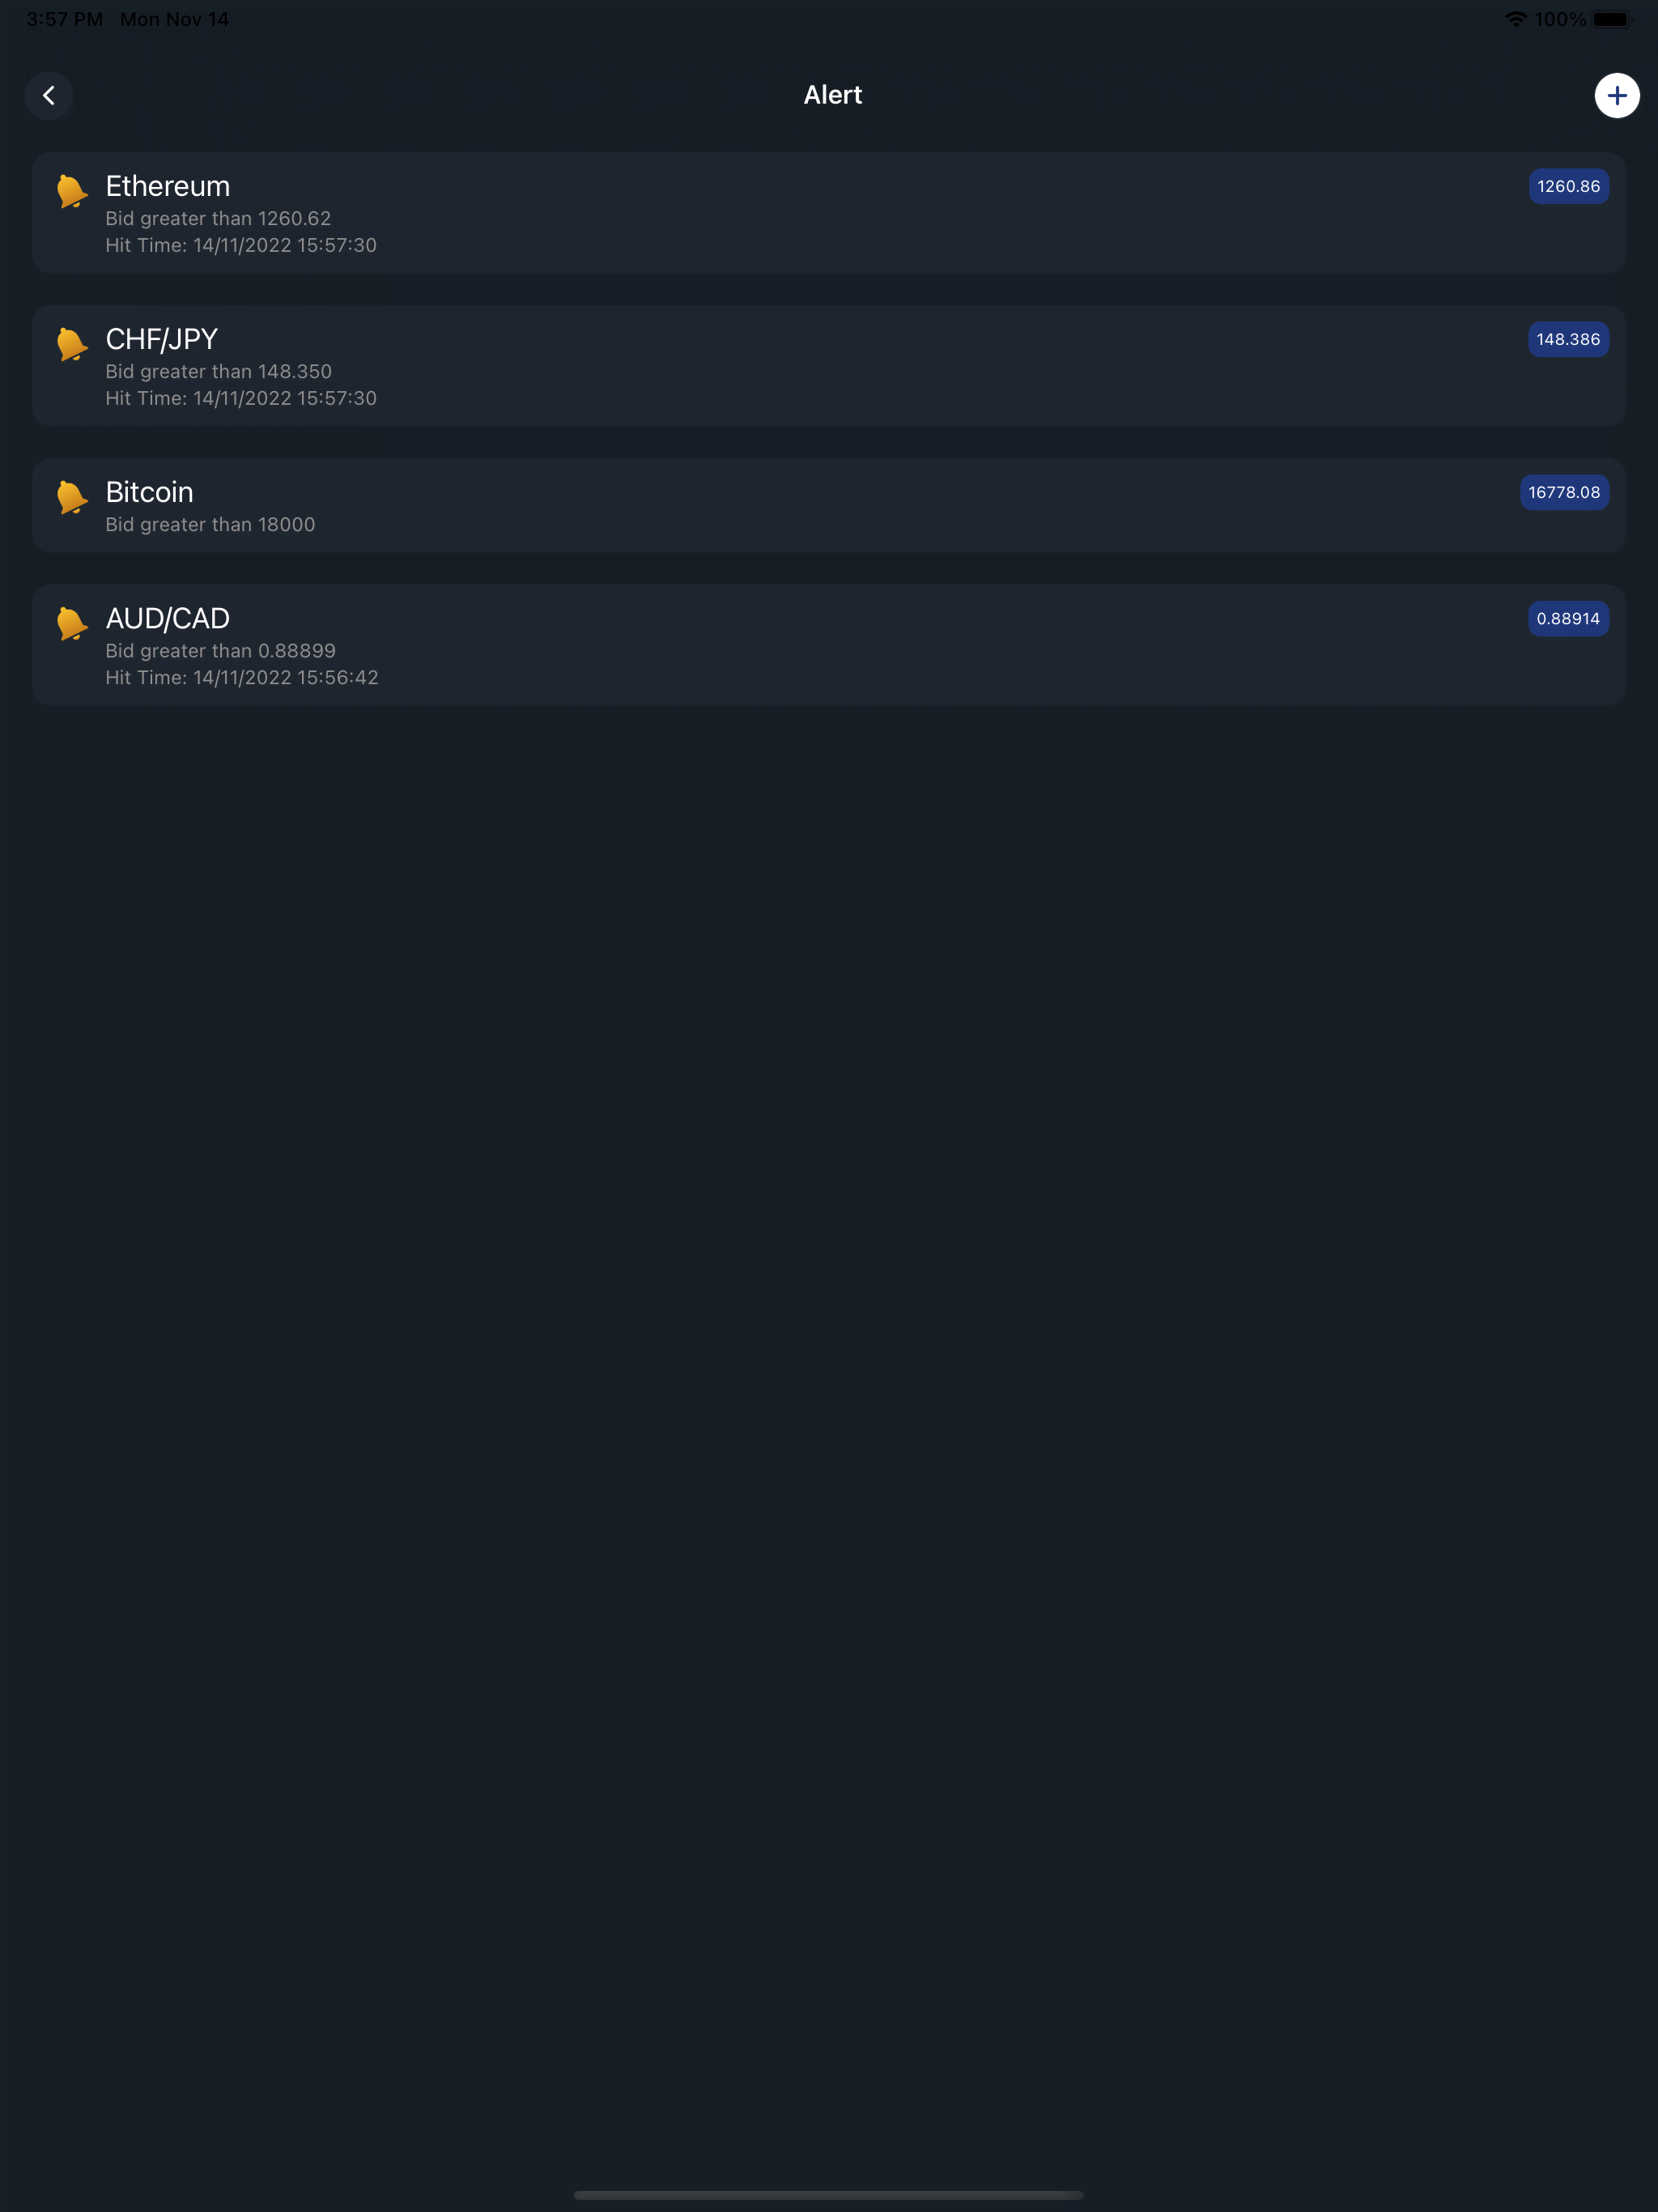Open the Ethereum alert entry

829,213
